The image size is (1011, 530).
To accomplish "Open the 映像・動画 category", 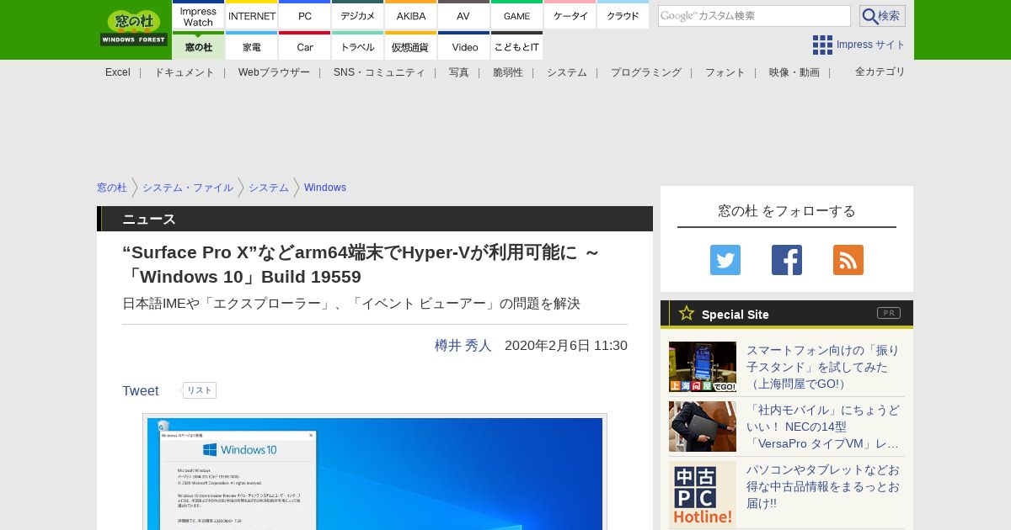I will (x=794, y=72).
